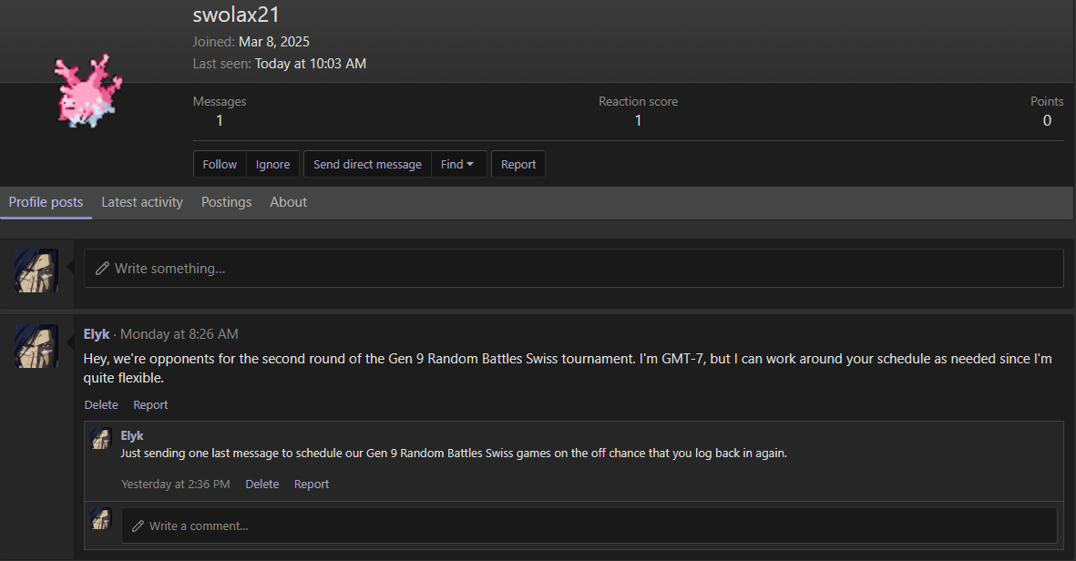Viewport: 1076px width, 561px height.
Task: Open Elyk's avatar on Monday post
Action: pyautogui.click(x=36, y=346)
